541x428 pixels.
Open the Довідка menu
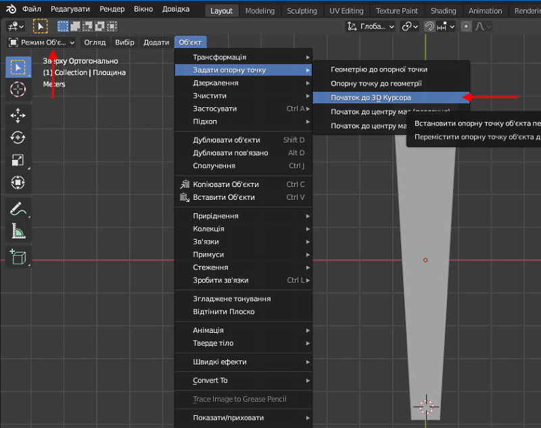[x=176, y=9]
